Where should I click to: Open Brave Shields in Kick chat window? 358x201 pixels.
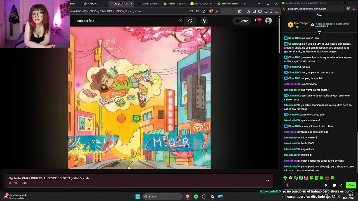tap(348, 9)
